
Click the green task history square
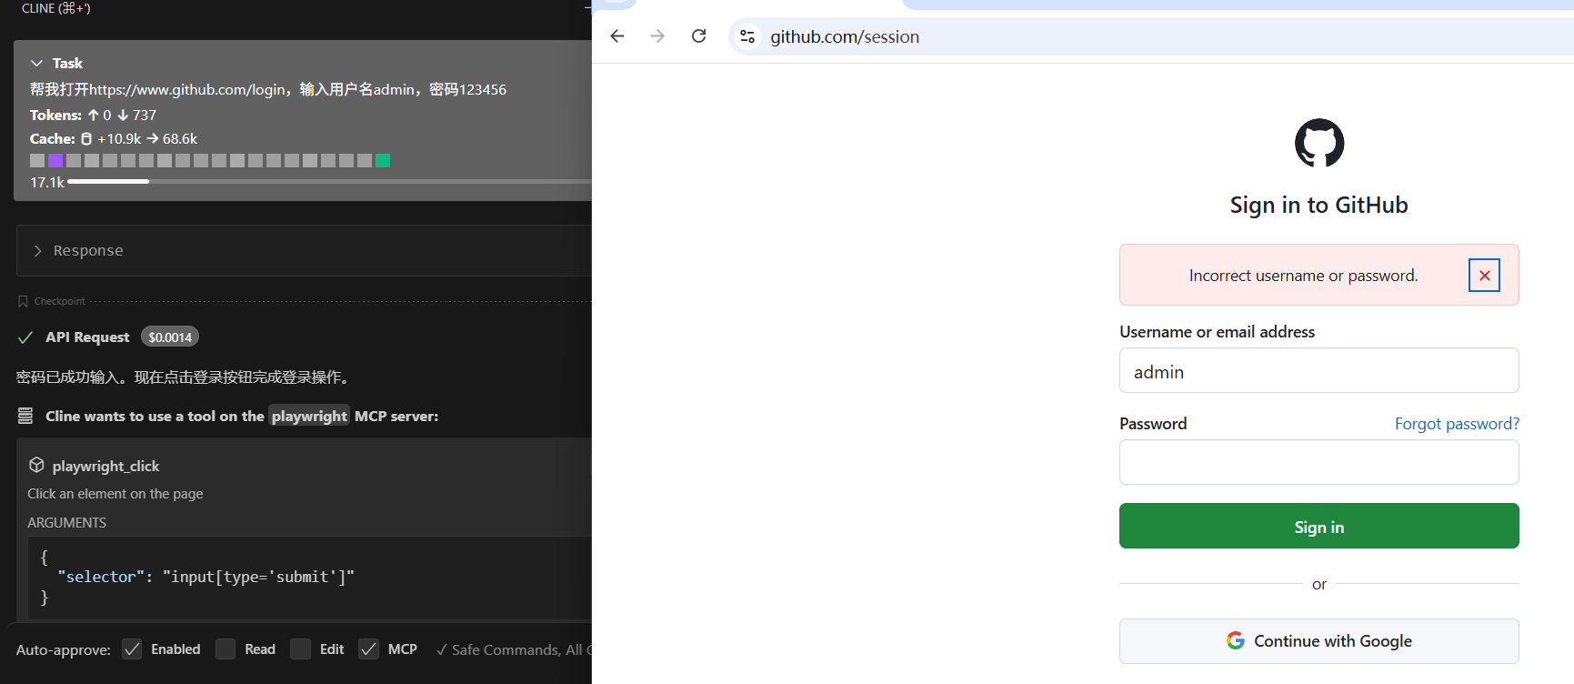pos(383,160)
